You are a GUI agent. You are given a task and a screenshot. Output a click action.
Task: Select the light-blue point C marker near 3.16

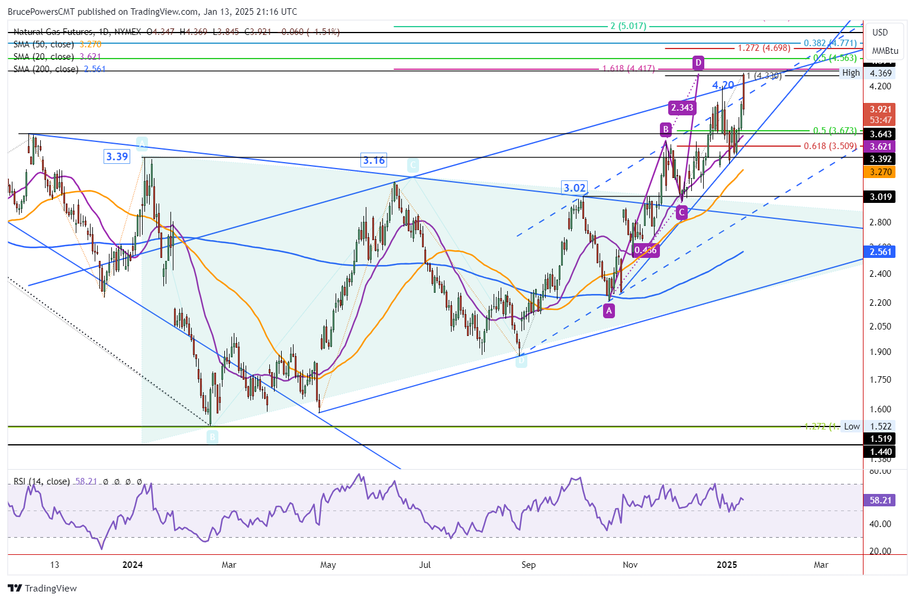coord(413,165)
